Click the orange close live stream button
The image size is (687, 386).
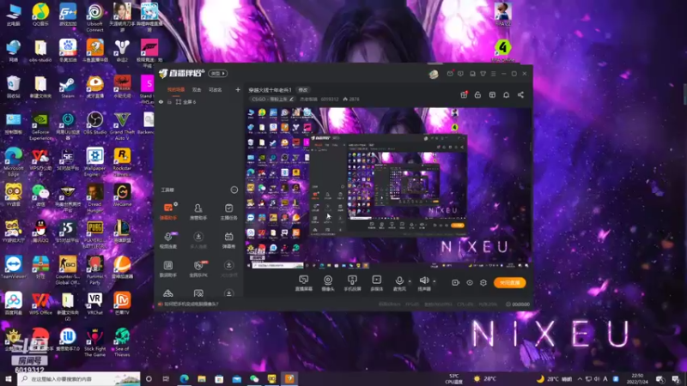(x=509, y=283)
